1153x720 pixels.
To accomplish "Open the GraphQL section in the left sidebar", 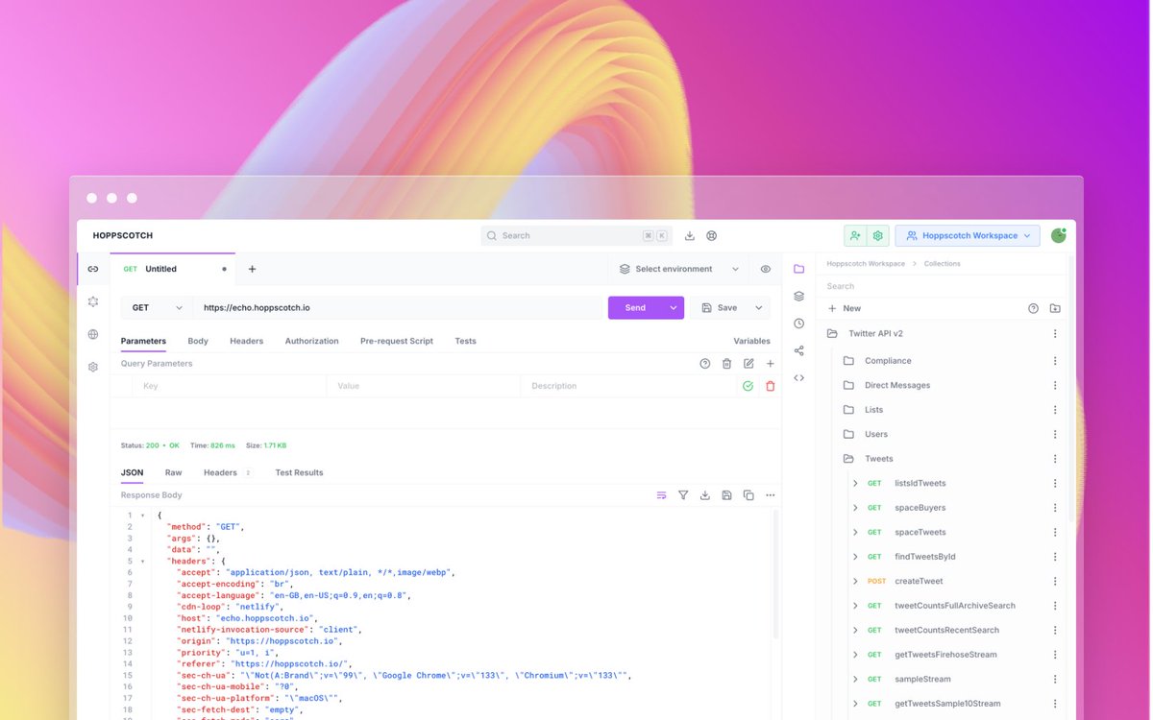I will pyautogui.click(x=92, y=300).
